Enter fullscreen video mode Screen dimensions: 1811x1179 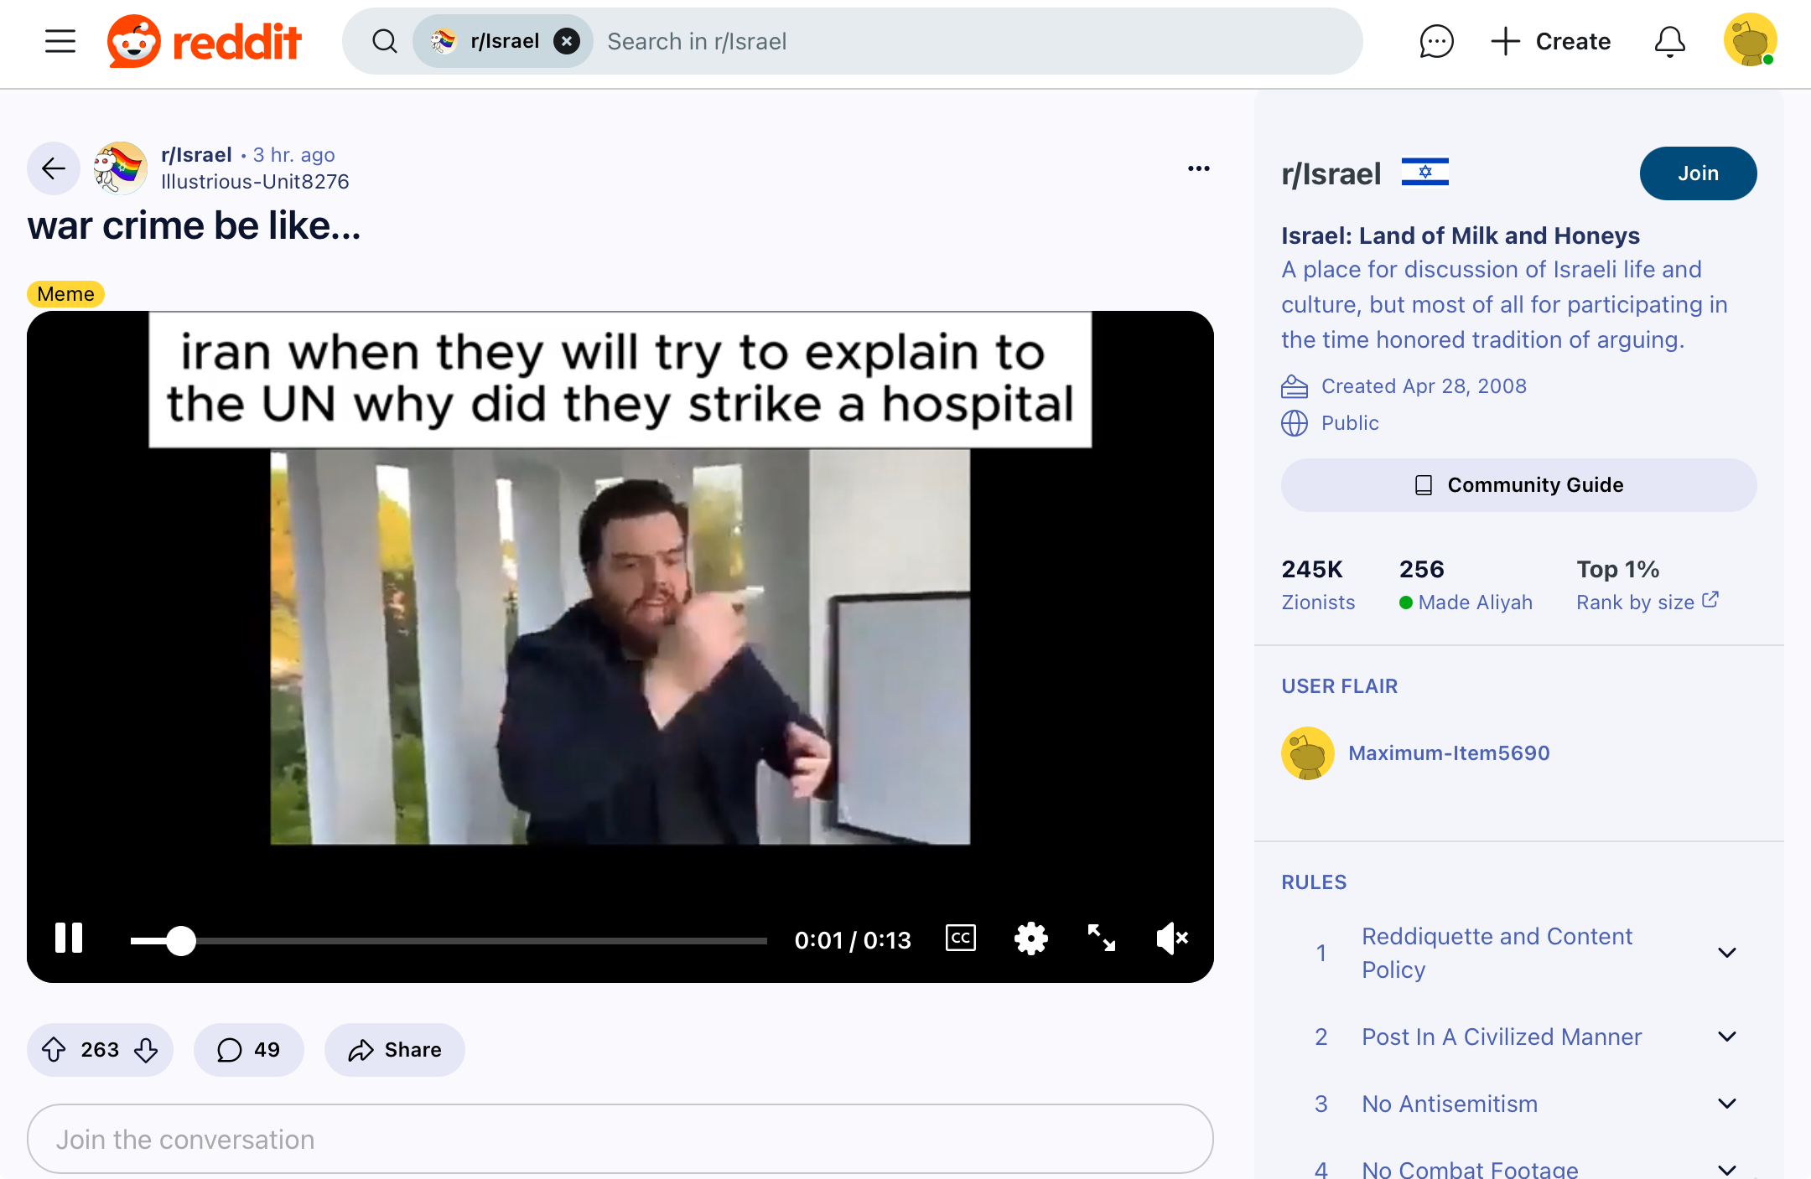coord(1102,939)
